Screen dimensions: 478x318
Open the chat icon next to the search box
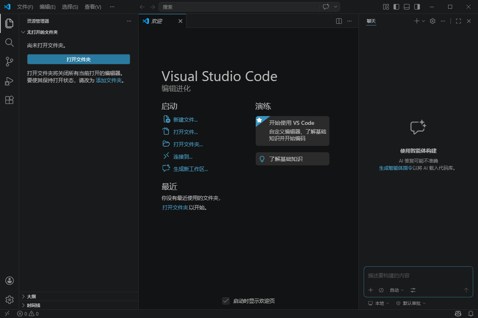326,7
